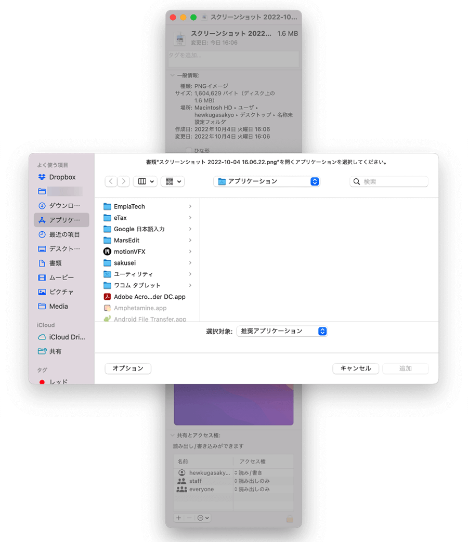Screen dimensions: 468x542
Task: Click the オプション button
Action: (128, 368)
